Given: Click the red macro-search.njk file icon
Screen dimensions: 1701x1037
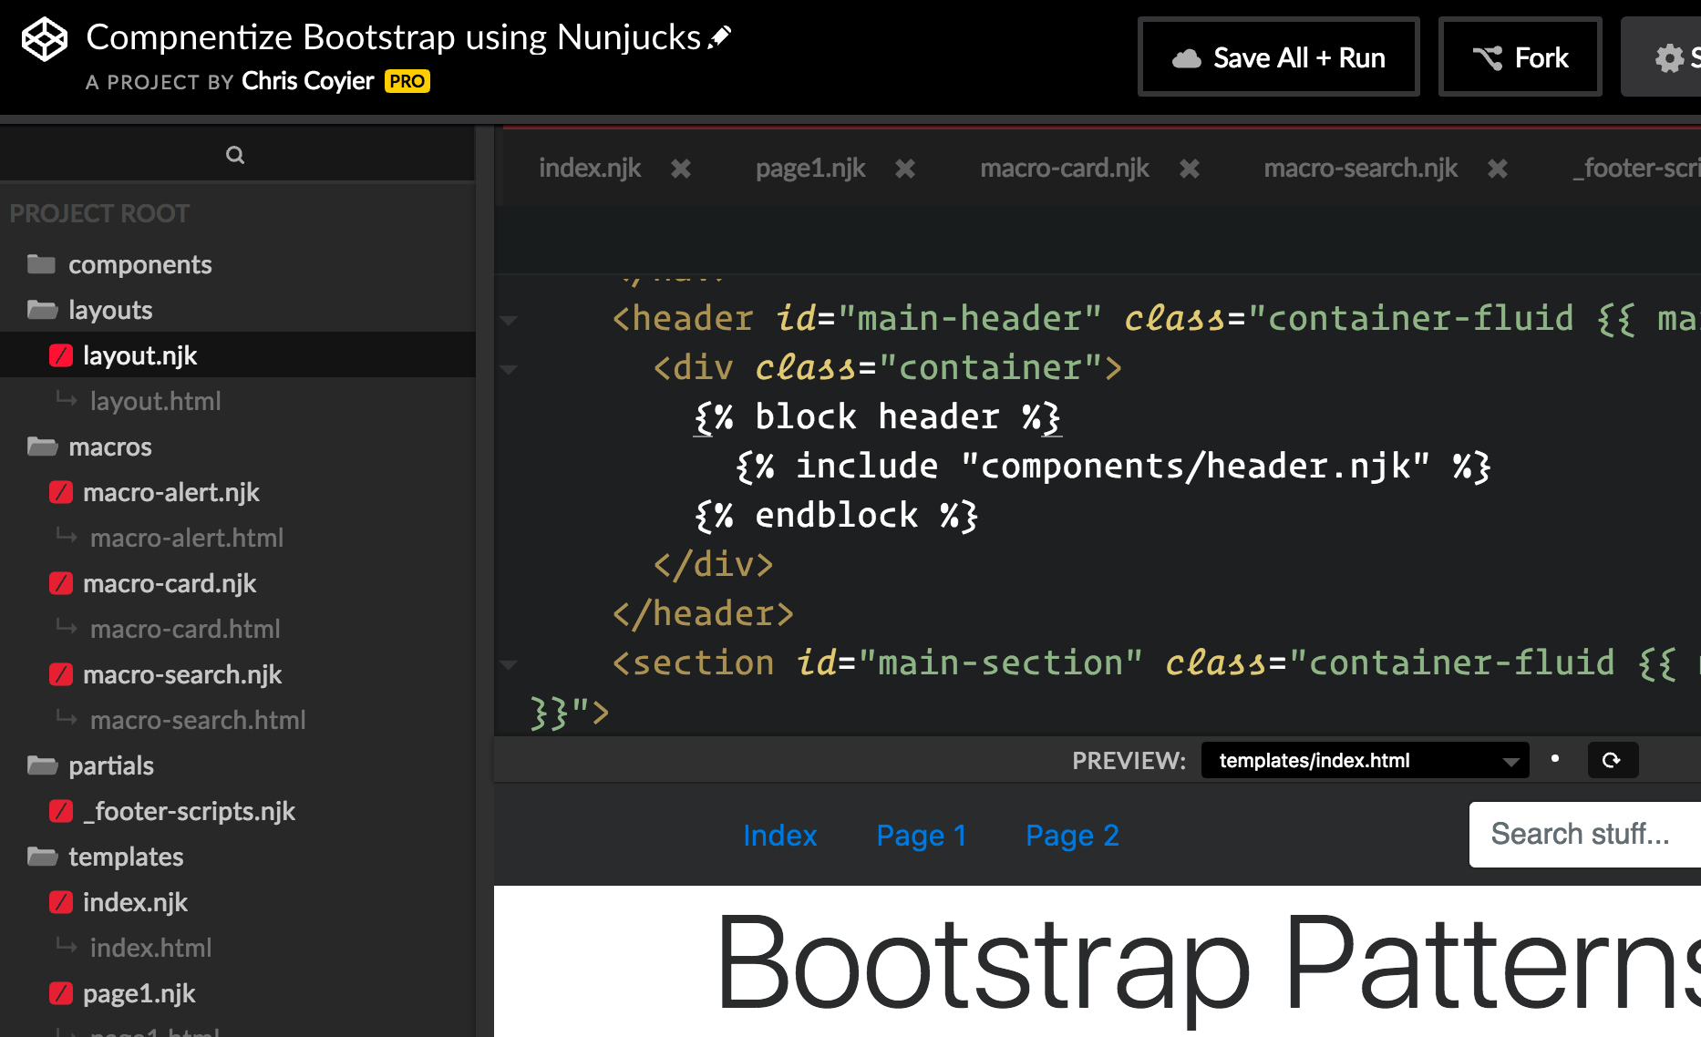Looking at the screenshot, I should coord(60,674).
